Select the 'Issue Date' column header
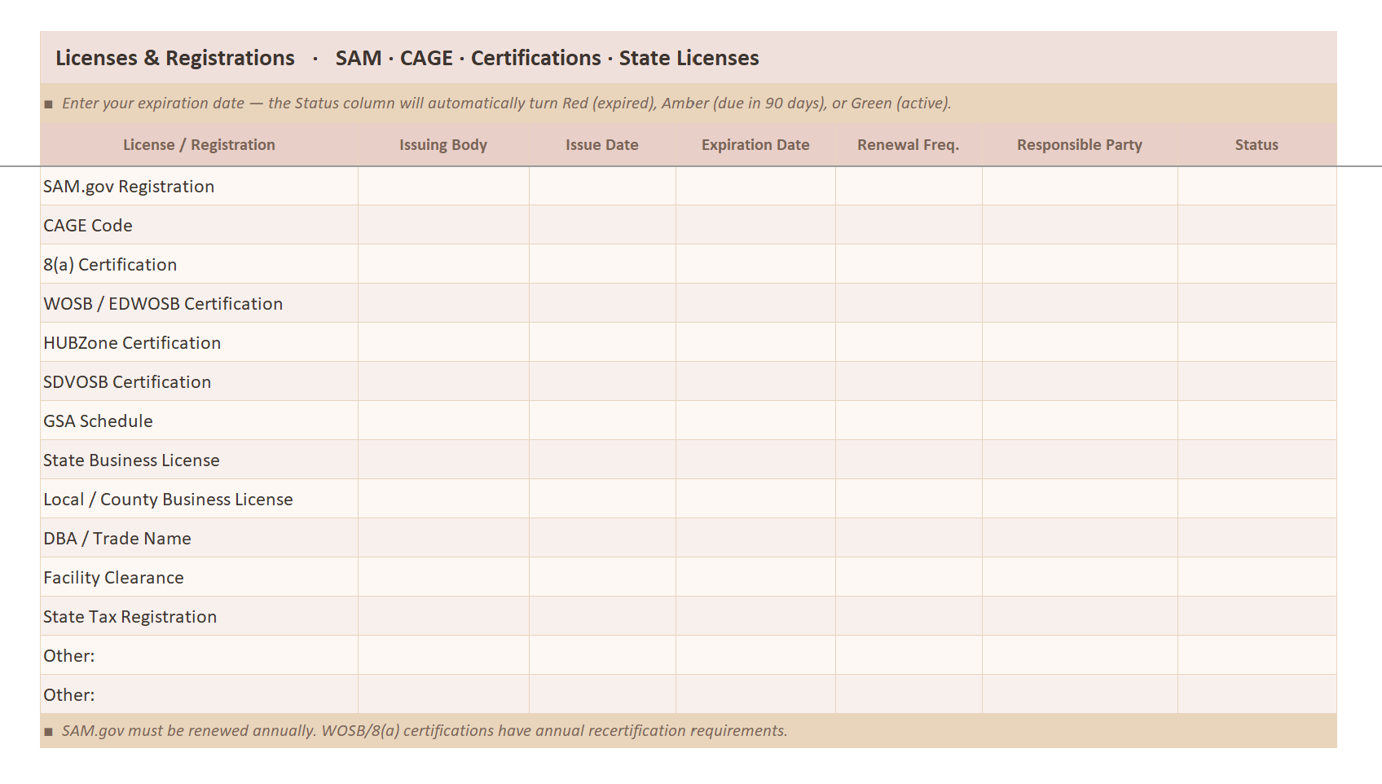The height and width of the screenshot is (784, 1382). pyautogui.click(x=602, y=145)
